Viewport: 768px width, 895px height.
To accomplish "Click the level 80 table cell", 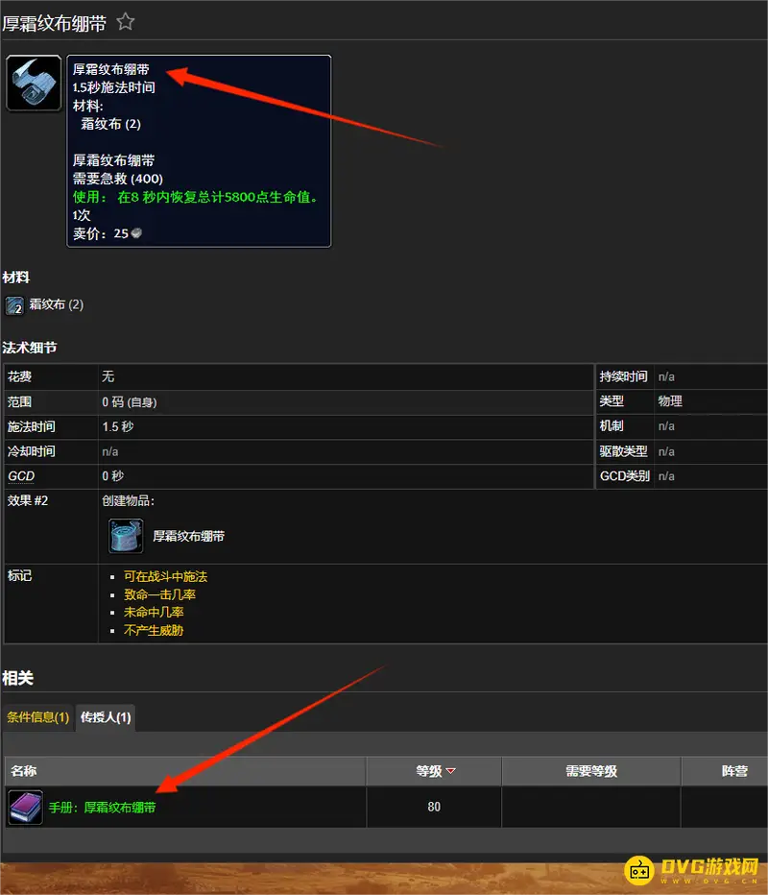I will point(434,807).
